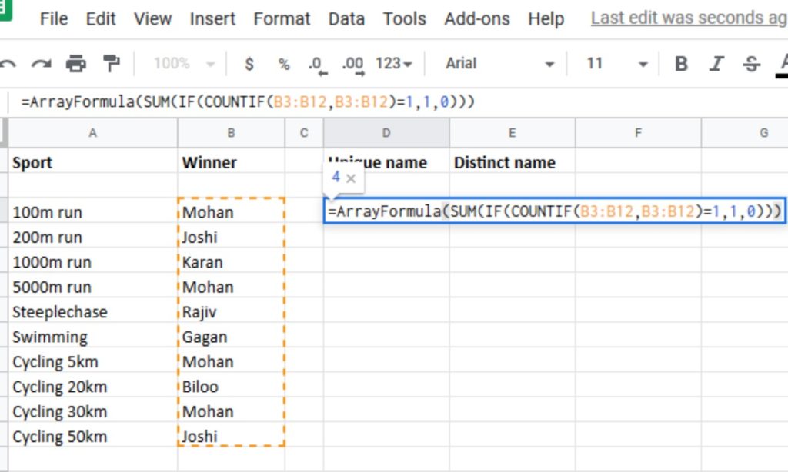Increase decimal places icon
This screenshot has height=472, width=788.
(352, 64)
